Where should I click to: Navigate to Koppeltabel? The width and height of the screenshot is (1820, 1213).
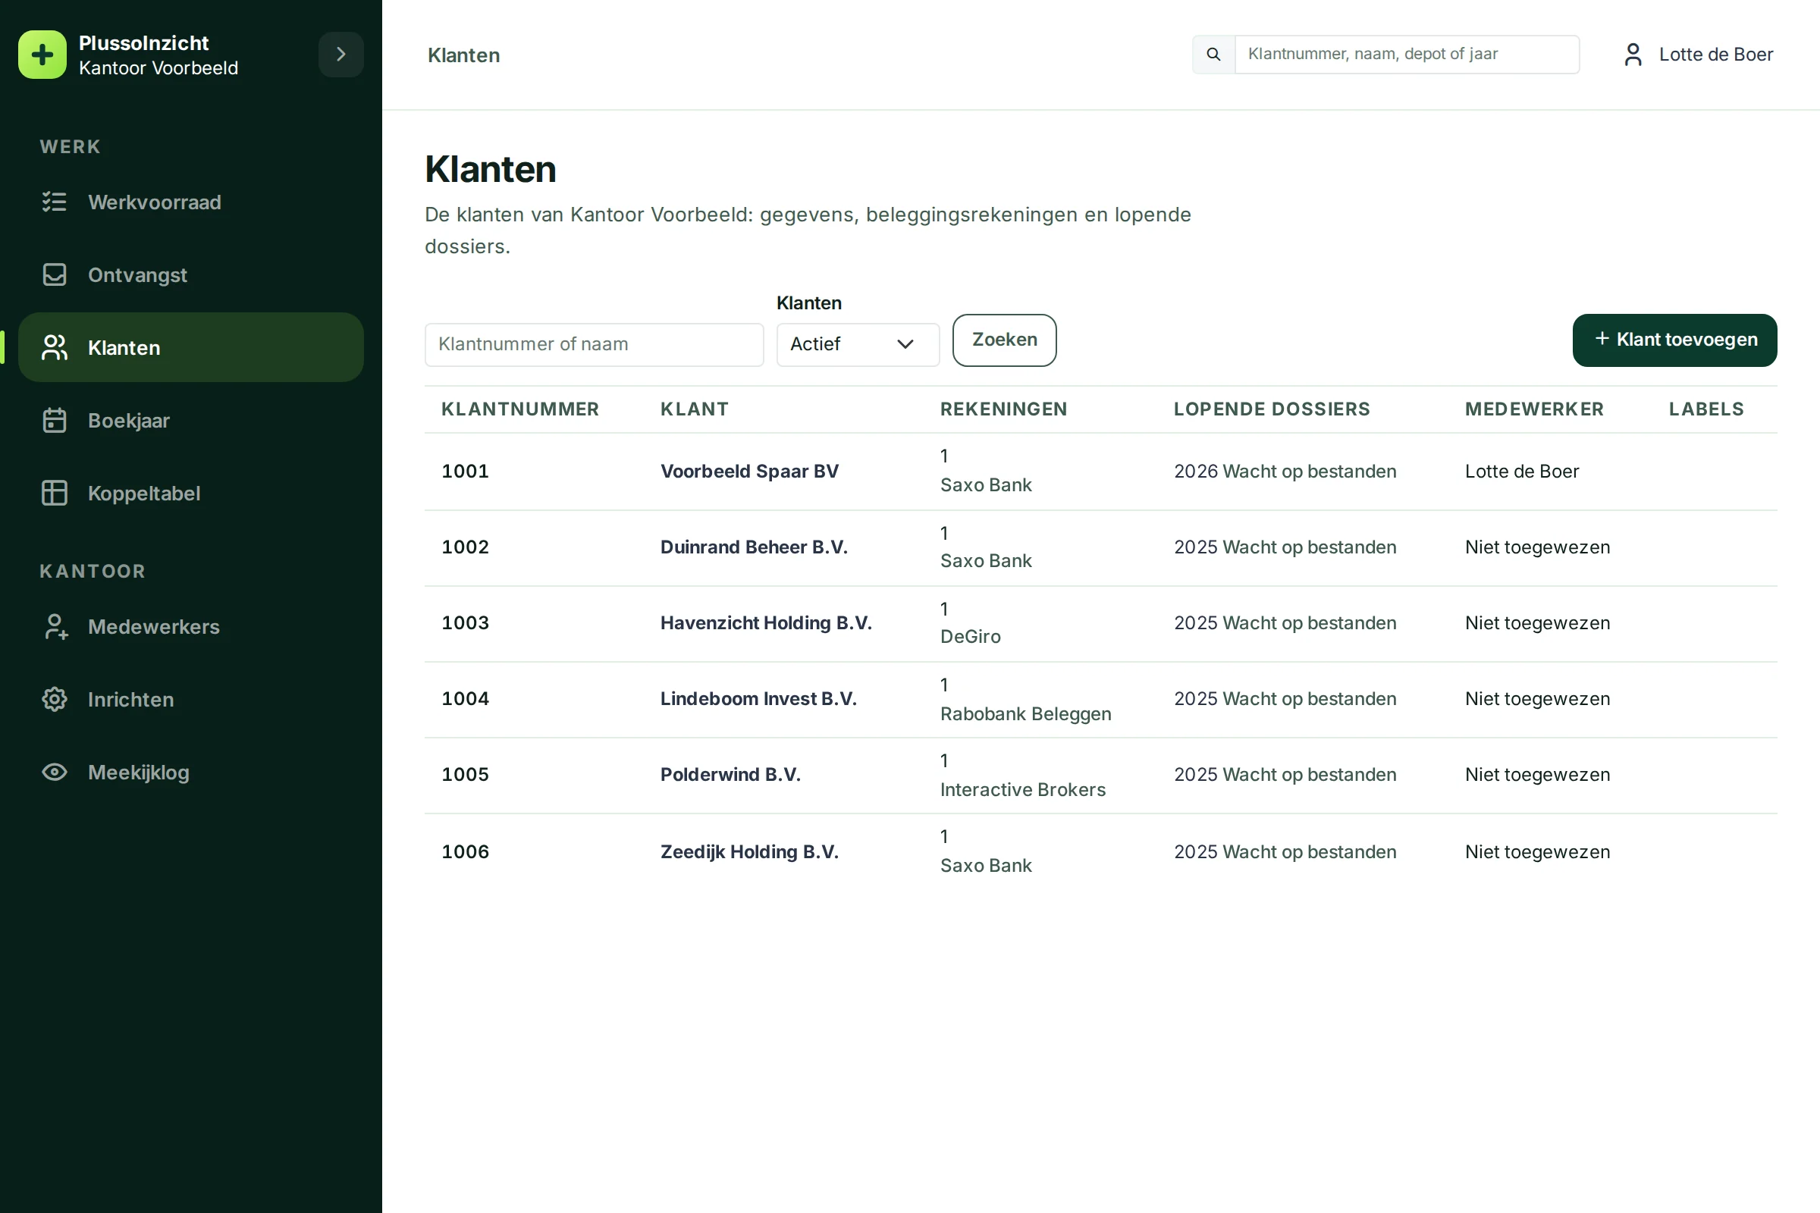click(191, 493)
